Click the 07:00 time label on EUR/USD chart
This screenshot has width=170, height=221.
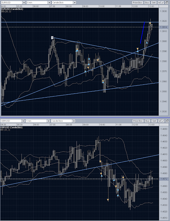point(52,6)
